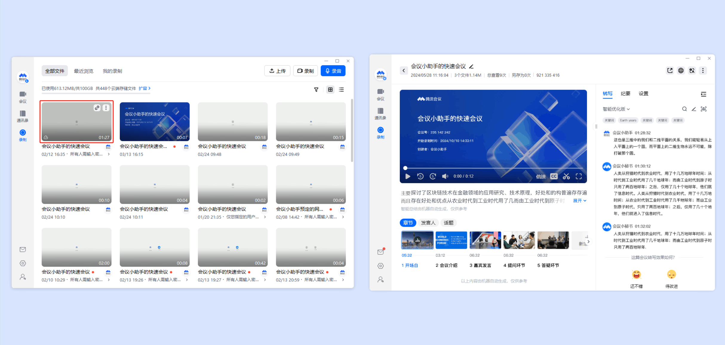Viewport: 725px width, 345px height.
Task: Click the speaker recognition icon in transcript
Action: pyautogui.click(x=704, y=109)
